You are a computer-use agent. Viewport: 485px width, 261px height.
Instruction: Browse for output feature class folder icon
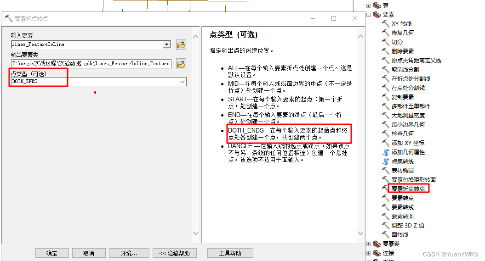coord(181,64)
